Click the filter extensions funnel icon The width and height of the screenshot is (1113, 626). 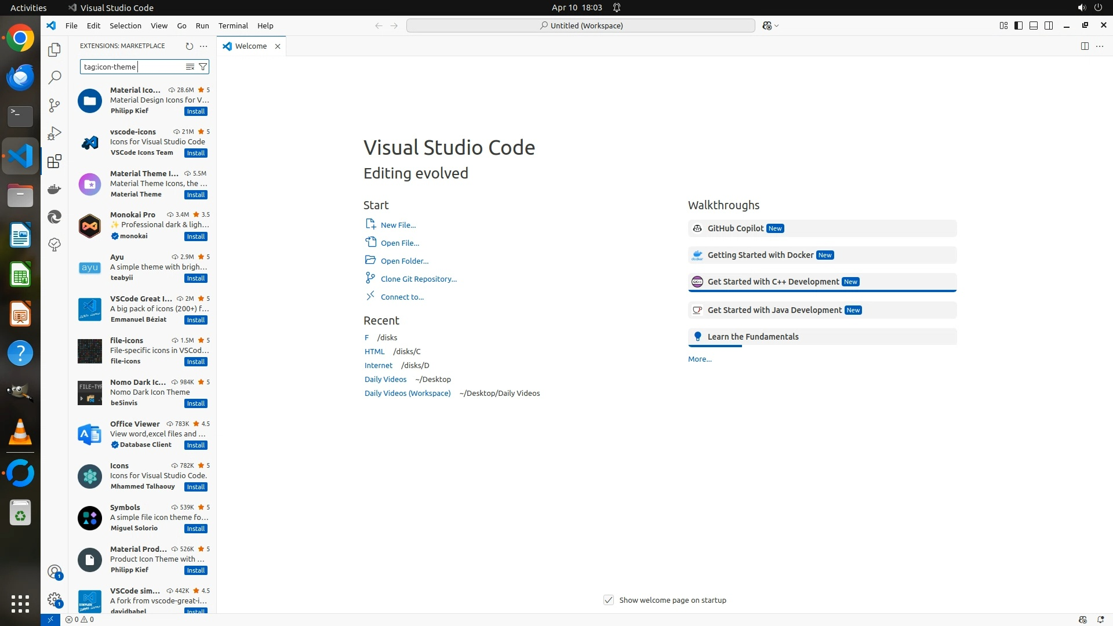[203, 67]
